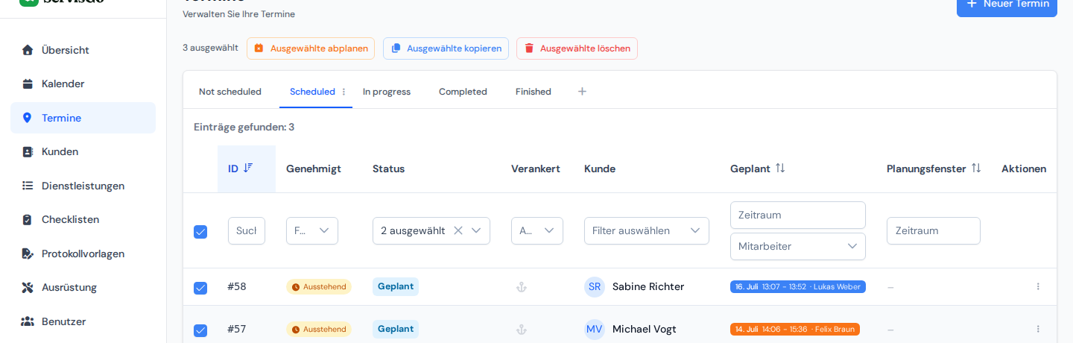Screen dimensions: 1073x343
Task: Open the Kunde filter dropdown
Action: coord(647,230)
